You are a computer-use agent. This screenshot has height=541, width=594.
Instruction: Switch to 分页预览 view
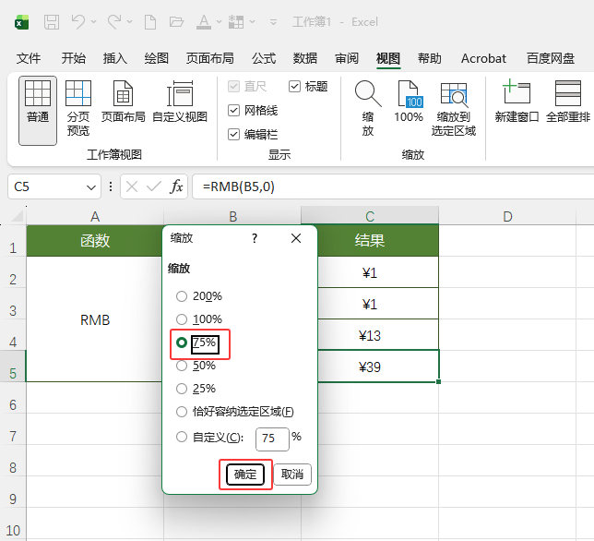point(78,108)
